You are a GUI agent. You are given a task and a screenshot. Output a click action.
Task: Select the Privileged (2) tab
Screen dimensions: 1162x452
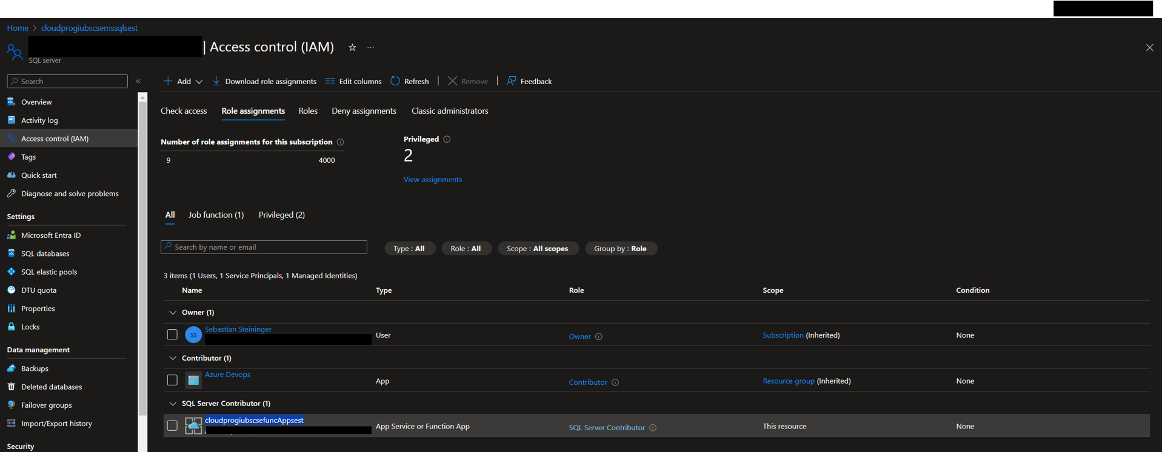(282, 215)
